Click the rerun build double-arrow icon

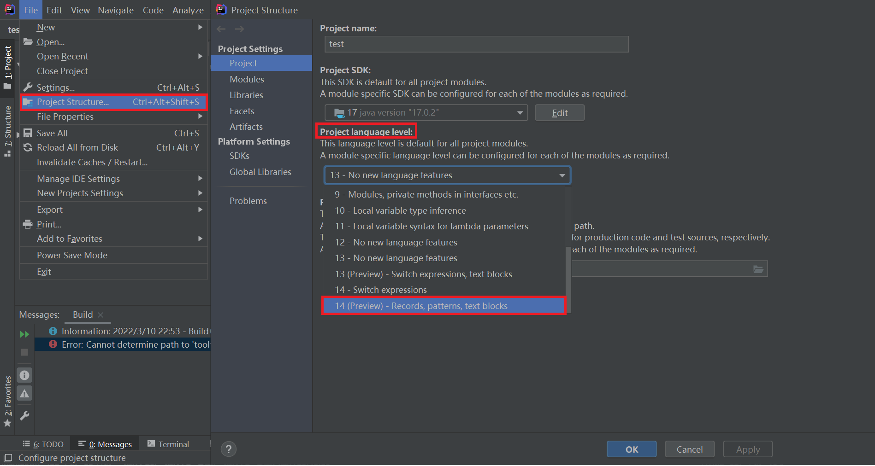(24, 334)
